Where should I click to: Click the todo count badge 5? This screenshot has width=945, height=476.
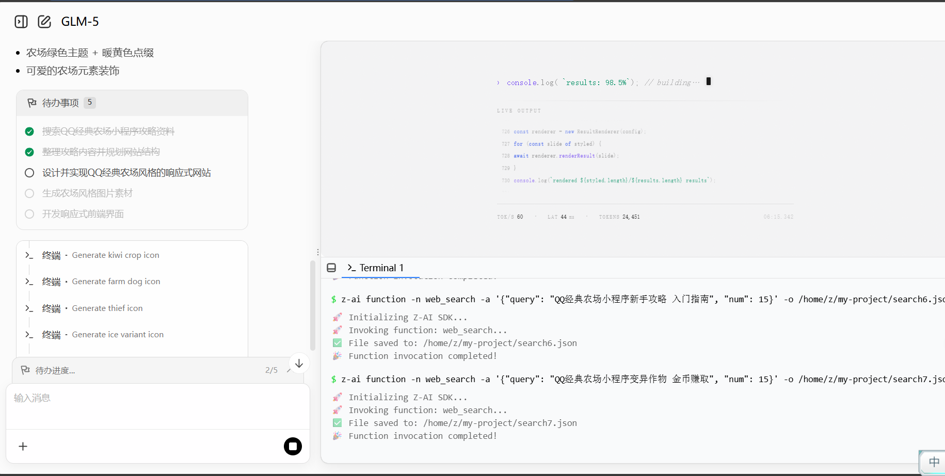pyautogui.click(x=90, y=102)
